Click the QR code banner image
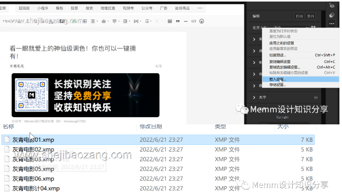 point(85,95)
